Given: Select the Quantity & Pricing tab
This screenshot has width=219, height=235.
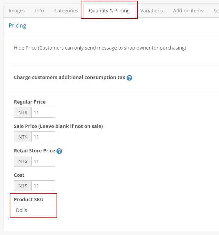Looking at the screenshot, I should coord(109,11).
